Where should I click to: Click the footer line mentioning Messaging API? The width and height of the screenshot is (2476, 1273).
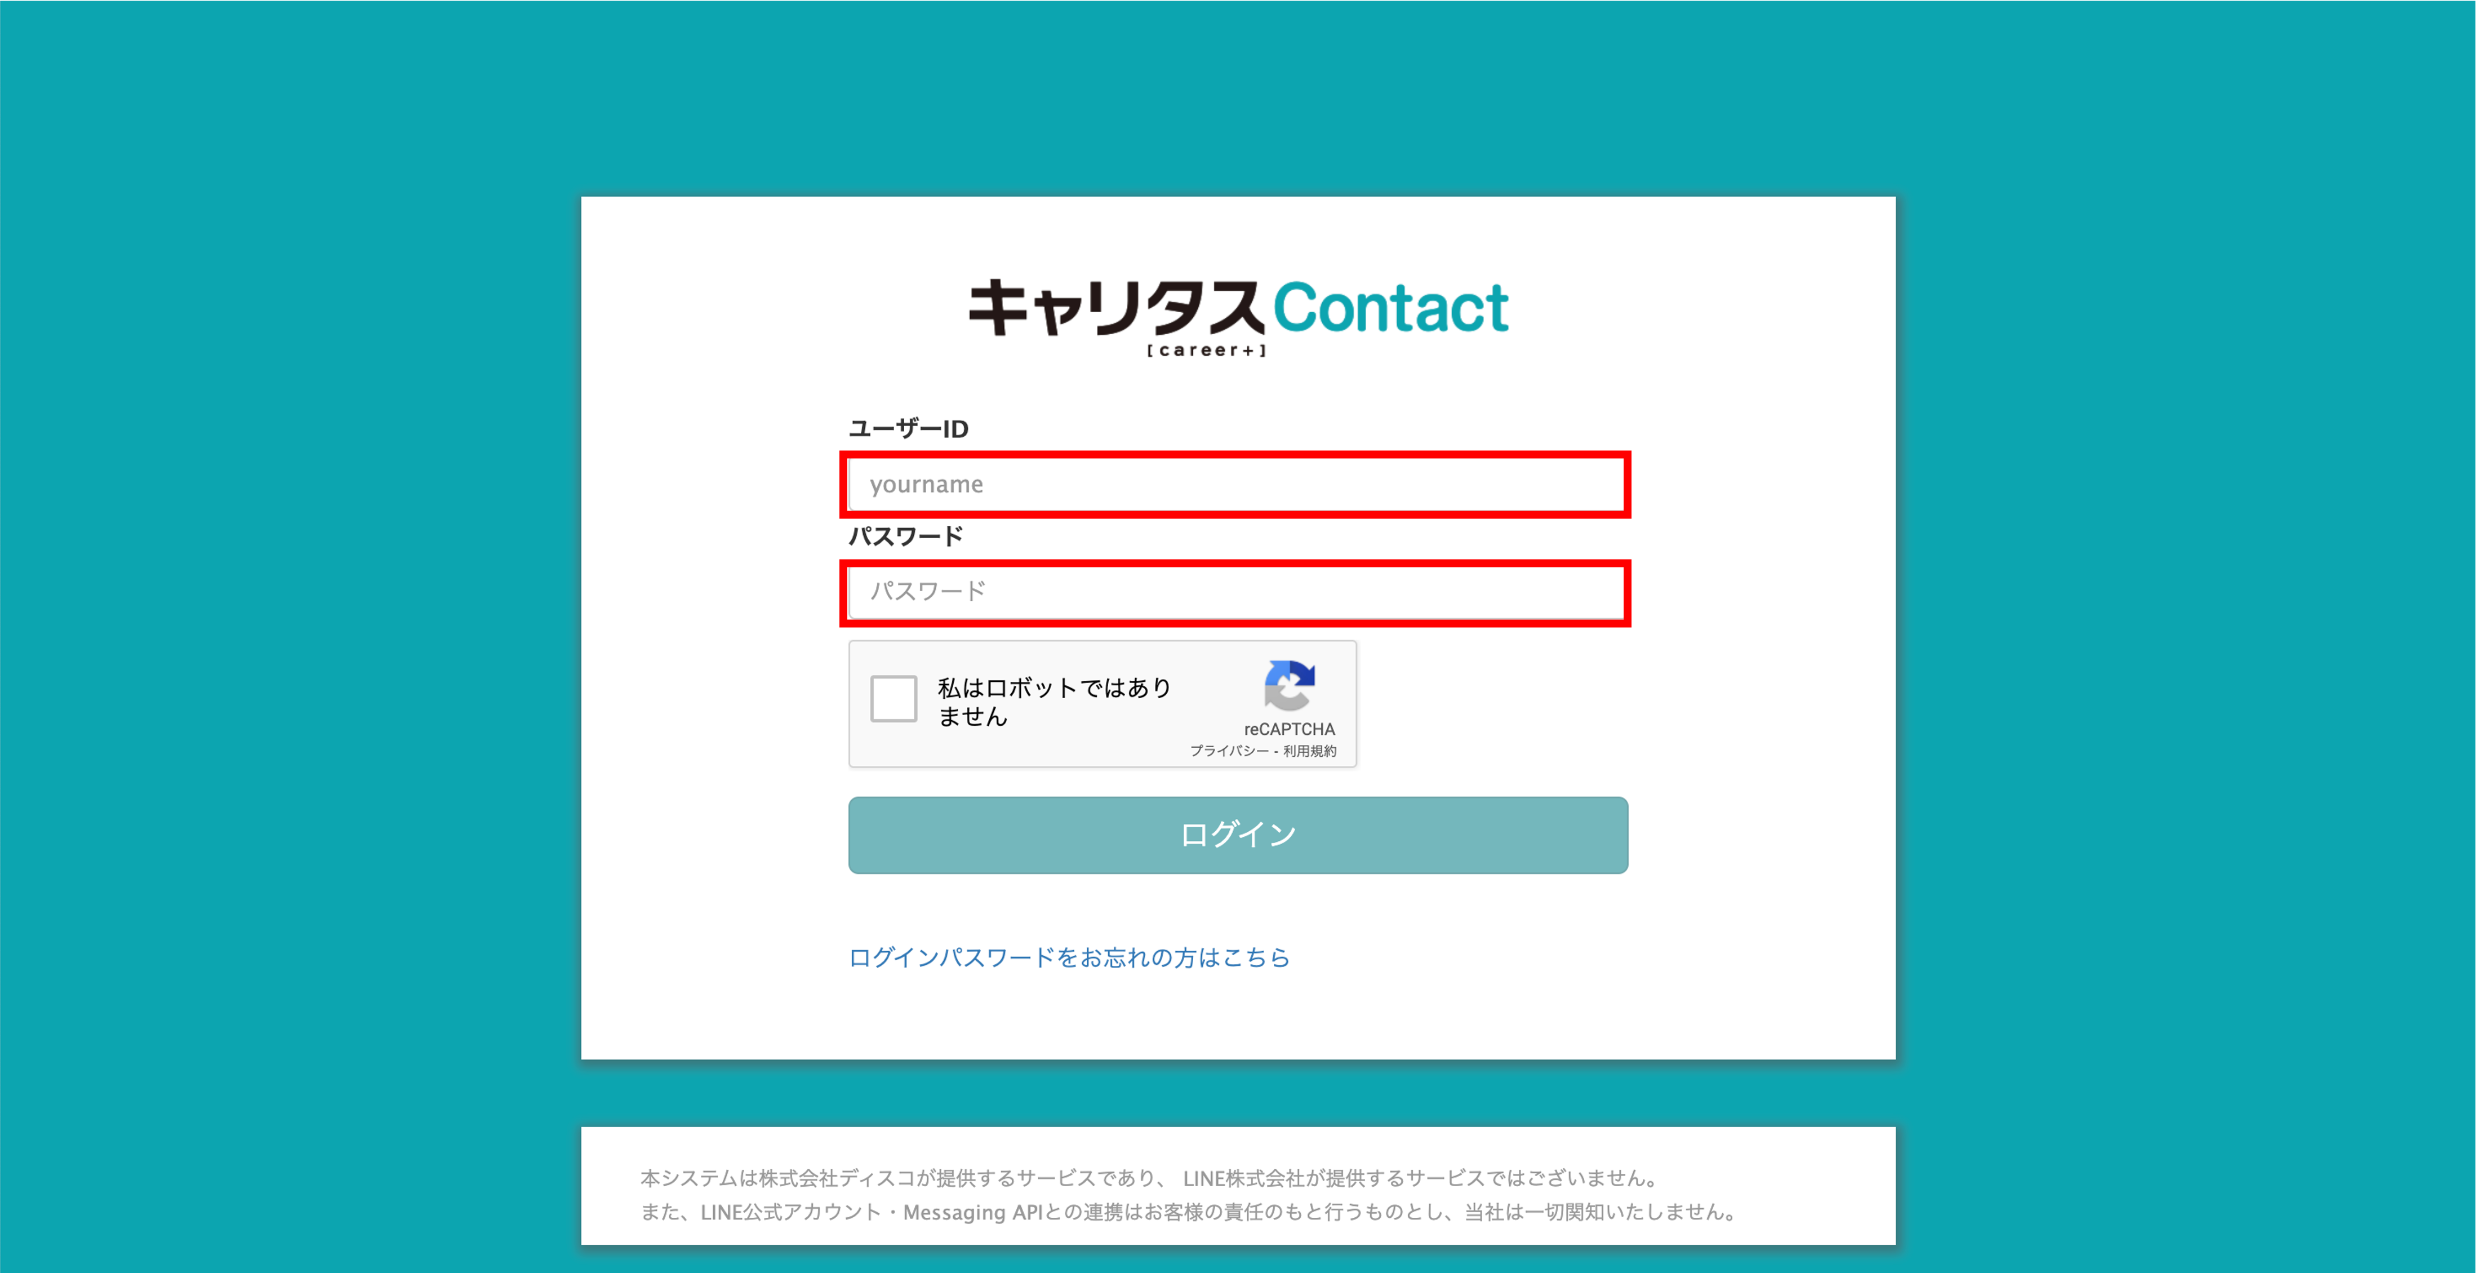1189,1213
